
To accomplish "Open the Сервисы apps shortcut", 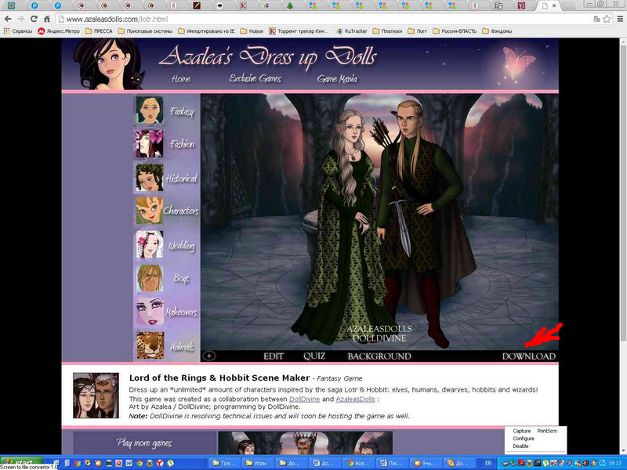I will click(18, 31).
